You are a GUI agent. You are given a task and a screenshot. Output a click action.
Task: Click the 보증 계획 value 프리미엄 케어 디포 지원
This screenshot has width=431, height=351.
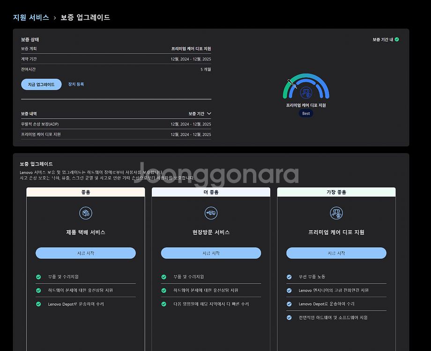pos(191,49)
